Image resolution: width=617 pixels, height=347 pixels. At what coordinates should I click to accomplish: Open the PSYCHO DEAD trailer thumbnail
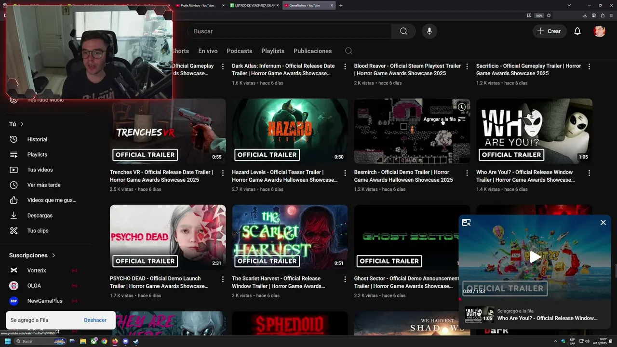[168, 238]
